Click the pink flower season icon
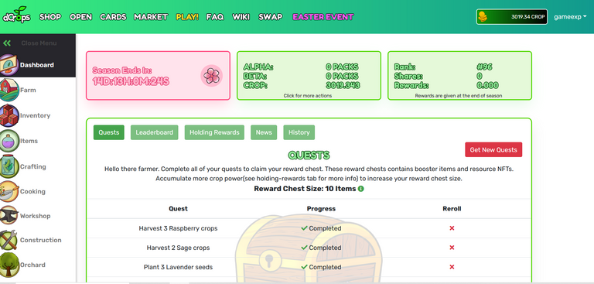Viewport: 594px width, 284px height. 211,76
